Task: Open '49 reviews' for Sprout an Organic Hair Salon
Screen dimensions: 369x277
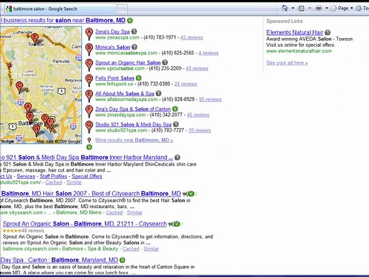Action: pyautogui.click(x=197, y=68)
